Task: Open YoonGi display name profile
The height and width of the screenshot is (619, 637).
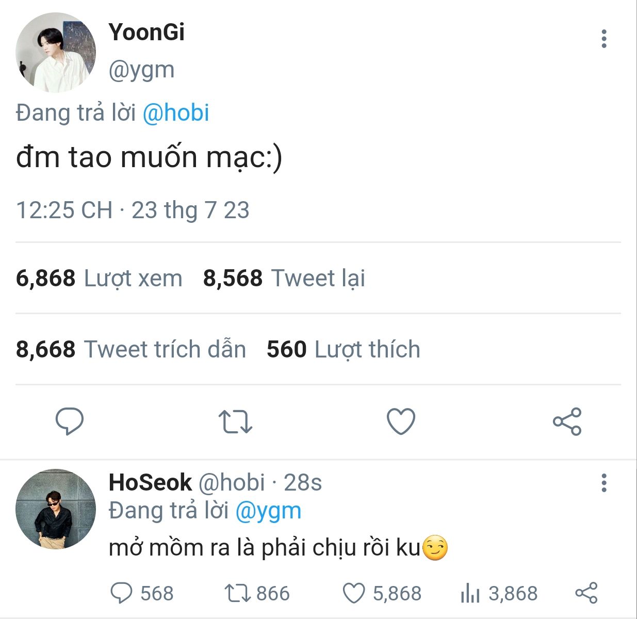Action: (146, 32)
